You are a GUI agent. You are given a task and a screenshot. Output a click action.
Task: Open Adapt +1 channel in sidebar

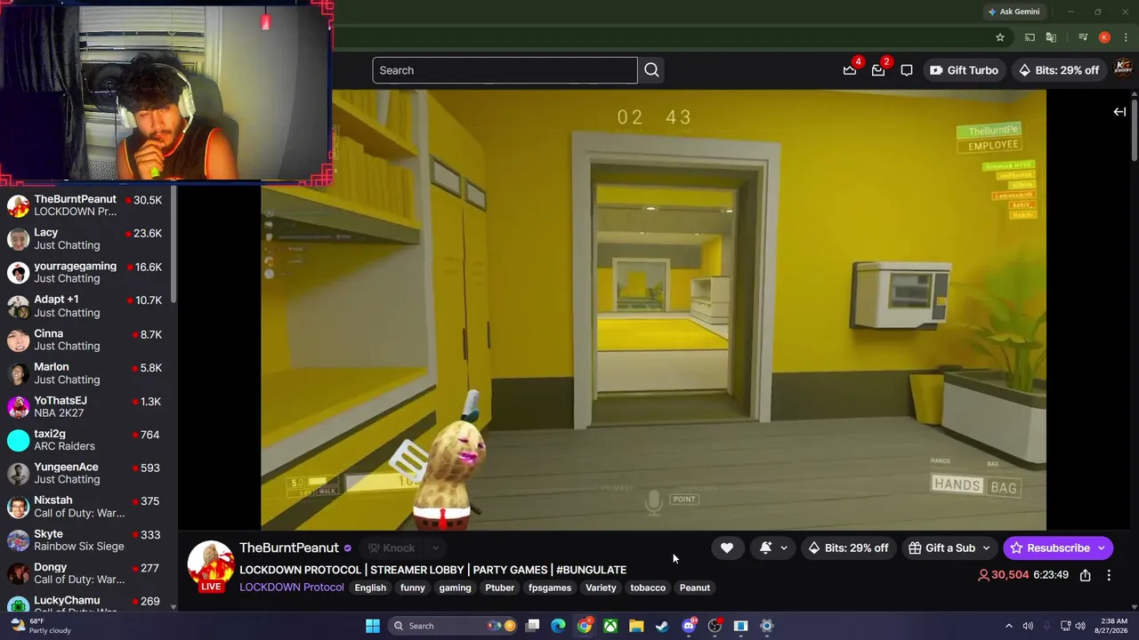click(x=87, y=306)
